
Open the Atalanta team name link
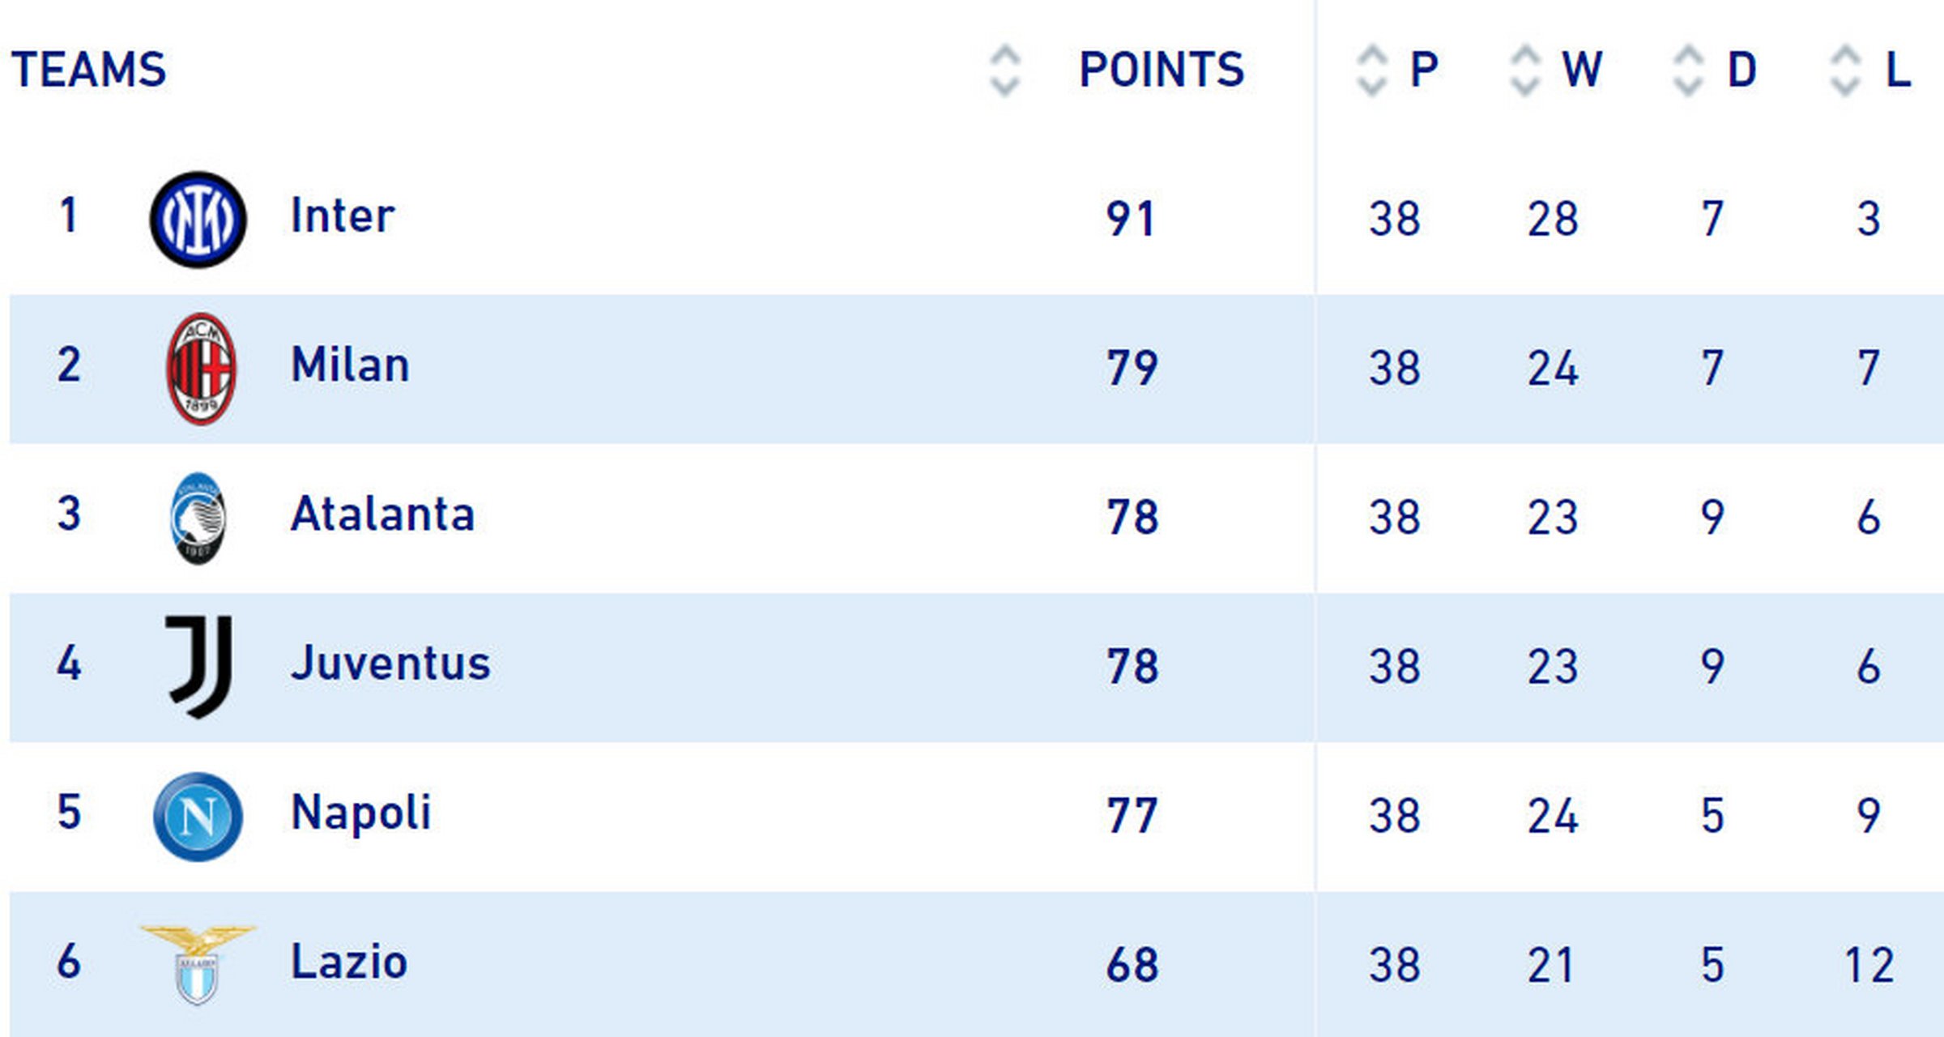[x=382, y=514]
